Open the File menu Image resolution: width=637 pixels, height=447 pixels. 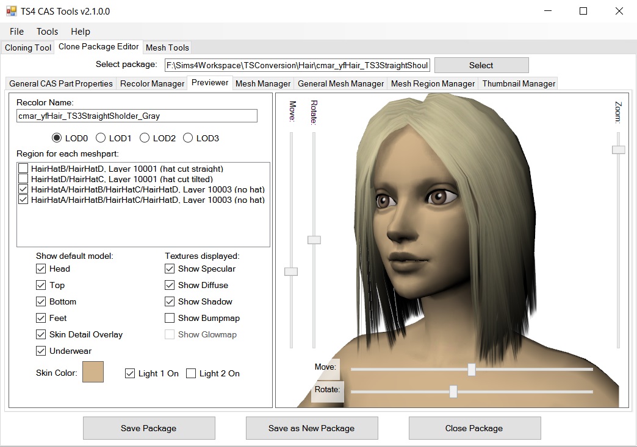point(17,32)
